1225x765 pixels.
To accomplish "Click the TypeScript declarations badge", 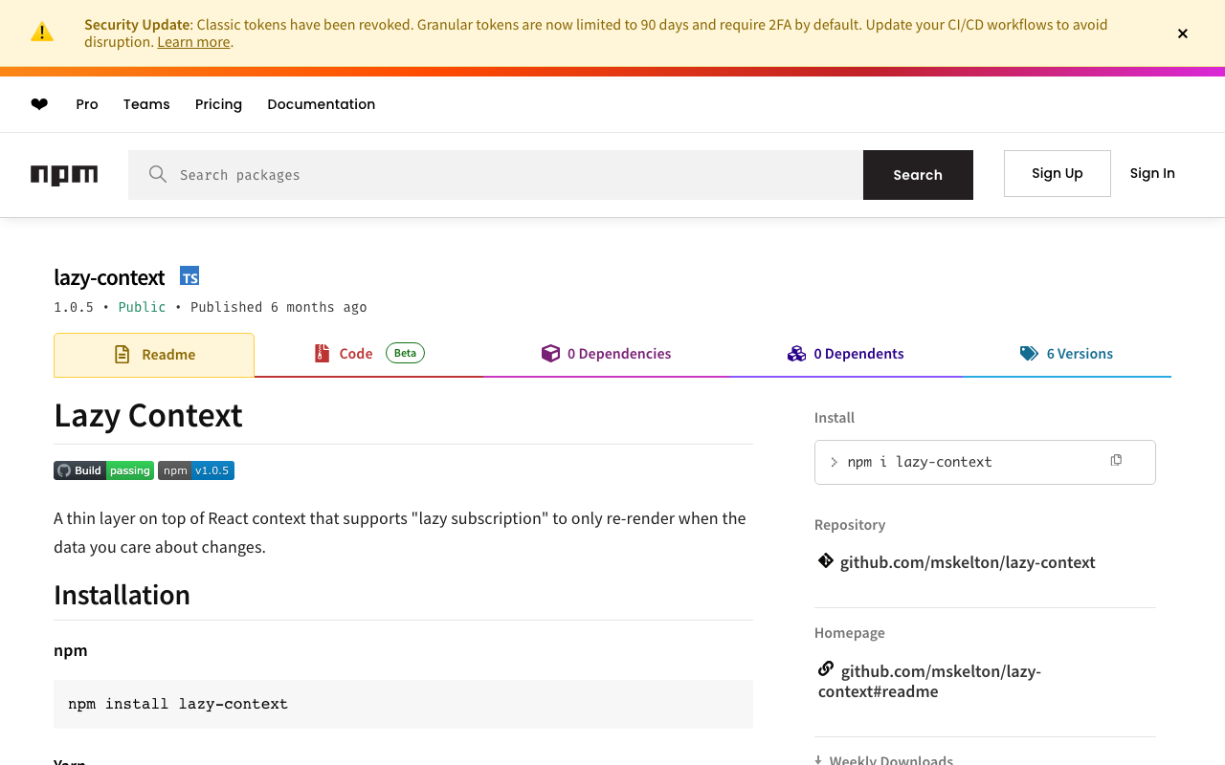I will click(x=189, y=277).
